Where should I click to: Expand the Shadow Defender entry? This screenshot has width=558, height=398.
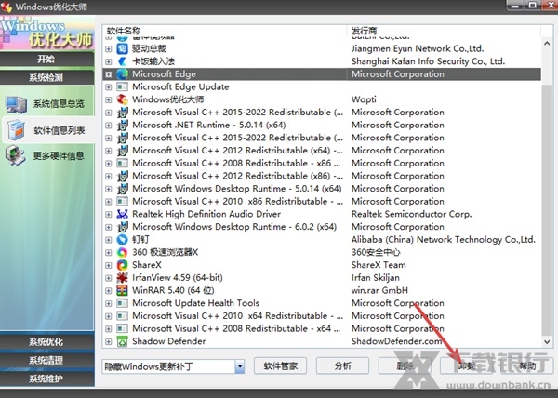tap(109, 341)
